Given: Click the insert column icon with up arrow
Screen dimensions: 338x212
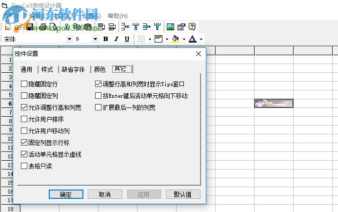Looking at the screenshot, I should click(x=136, y=27).
